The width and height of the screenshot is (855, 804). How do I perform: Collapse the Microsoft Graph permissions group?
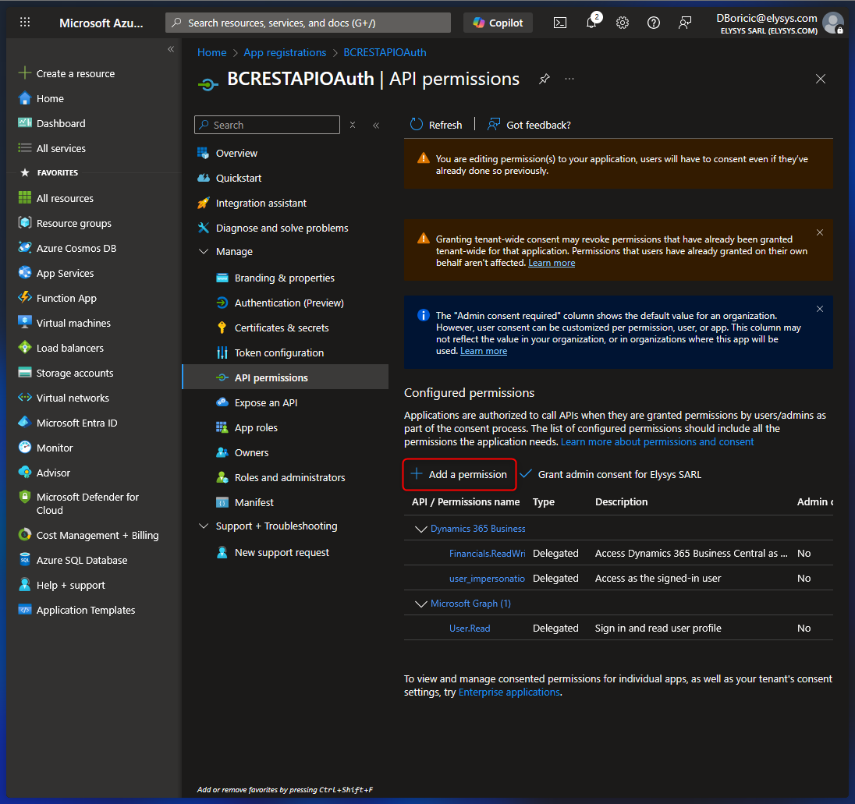(420, 604)
